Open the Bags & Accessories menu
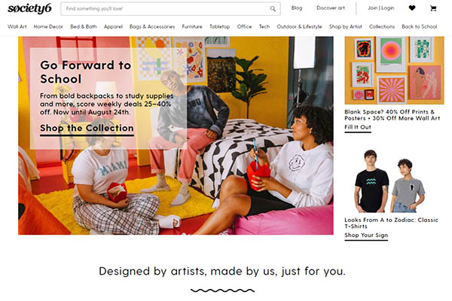 (x=152, y=26)
